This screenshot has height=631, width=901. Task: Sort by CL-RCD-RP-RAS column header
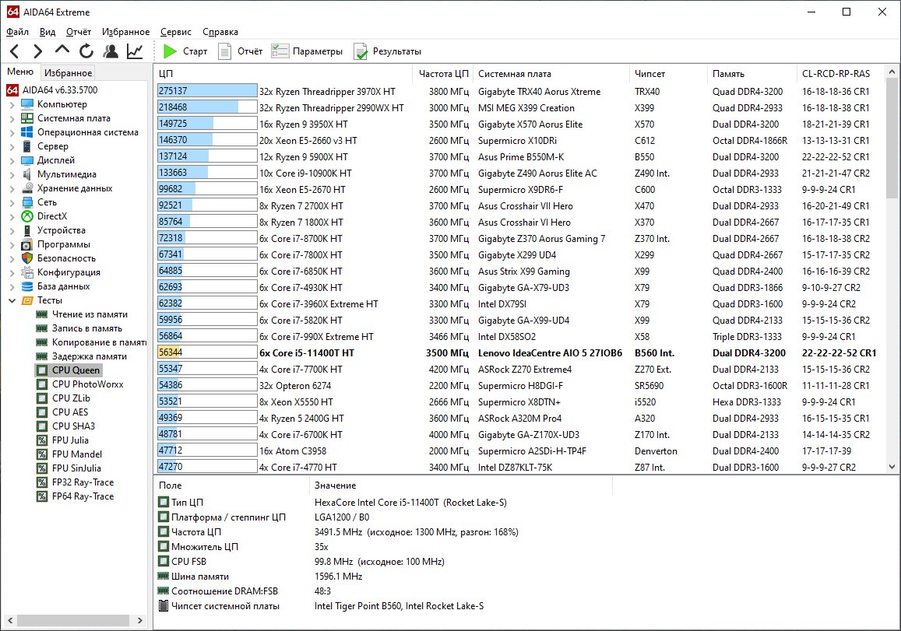(841, 73)
